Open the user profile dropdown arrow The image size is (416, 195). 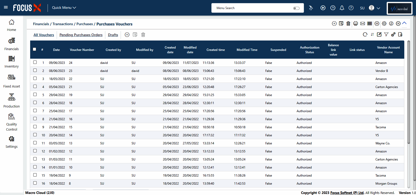point(378,8)
